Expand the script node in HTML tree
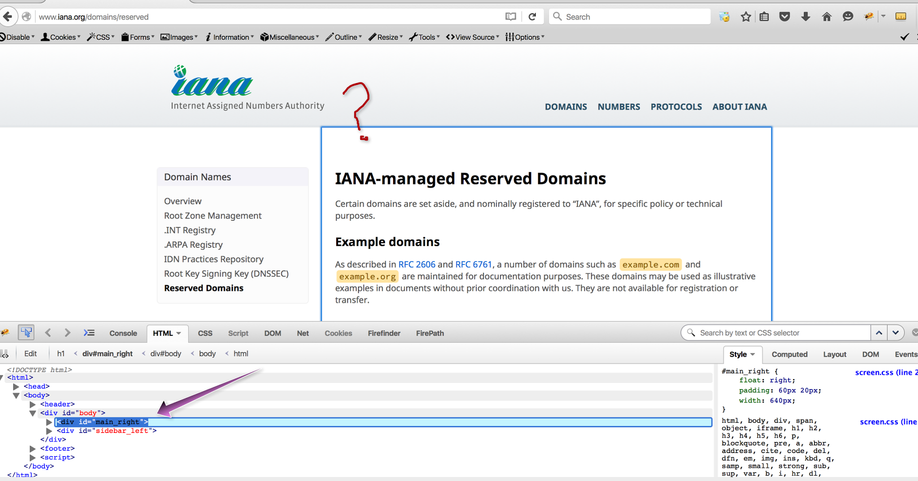The image size is (918, 481). click(x=33, y=457)
